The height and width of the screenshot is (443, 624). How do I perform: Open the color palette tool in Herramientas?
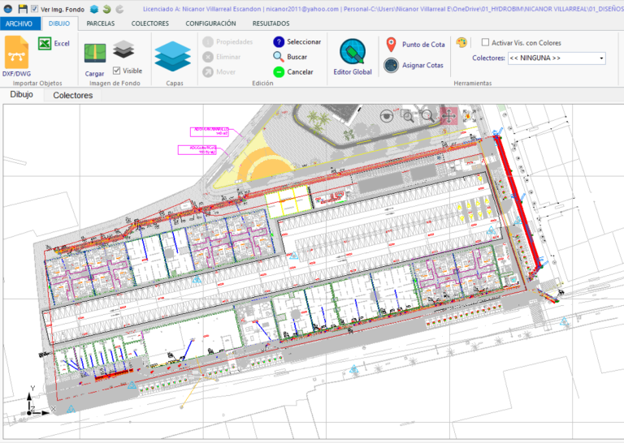(461, 42)
